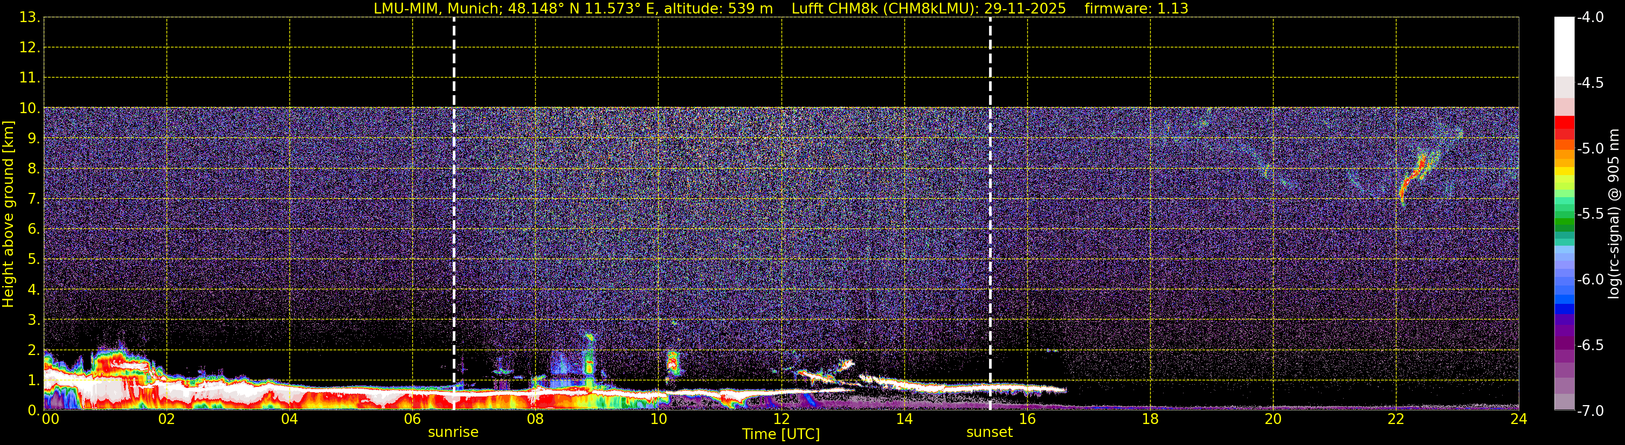Click the time-axis tick label '24'
The height and width of the screenshot is (445, 1625).
click(x=1518, y=419)
